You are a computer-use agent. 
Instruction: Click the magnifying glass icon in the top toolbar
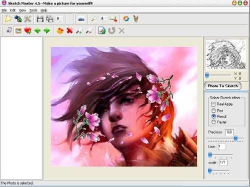[x=94, y=19]
